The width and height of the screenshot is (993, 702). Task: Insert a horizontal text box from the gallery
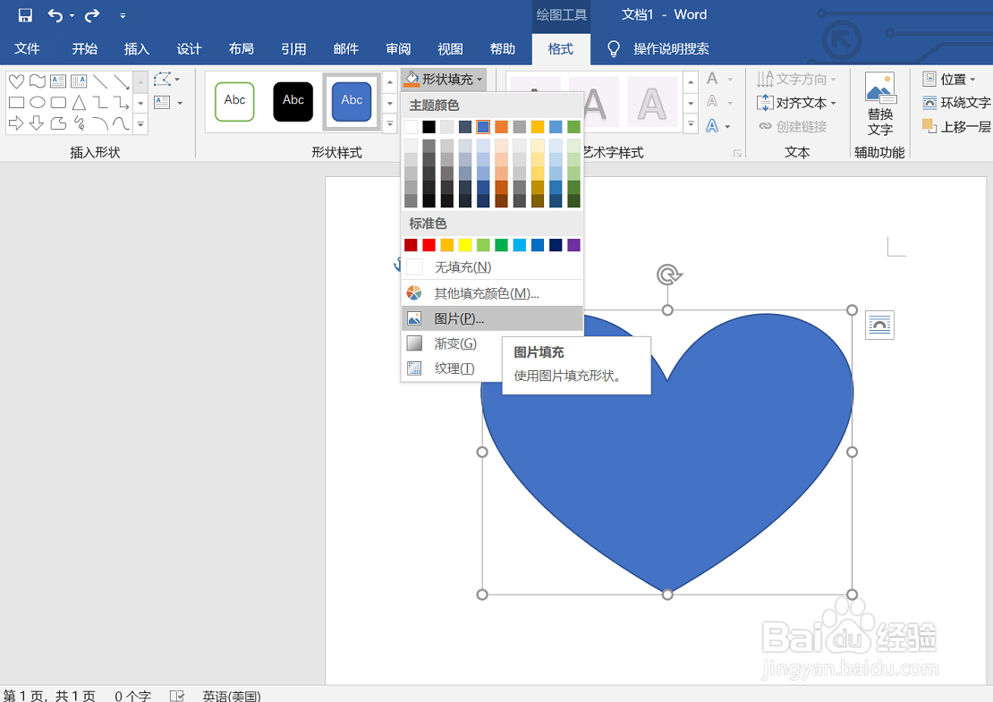point(58,81)
